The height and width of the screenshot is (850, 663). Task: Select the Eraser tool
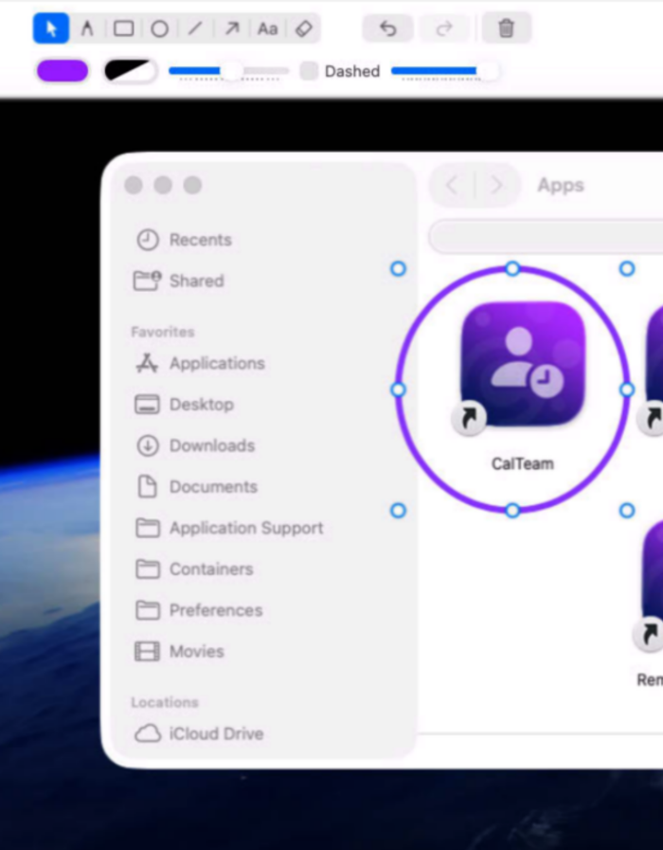(x=304, y=28)
